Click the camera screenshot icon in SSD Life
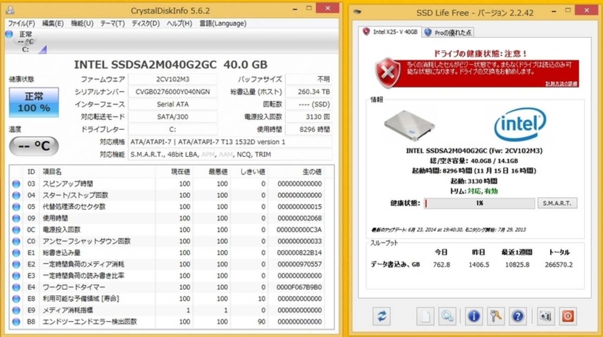The height and width of the screenshot is (337, 603). (x=545, y=317)
